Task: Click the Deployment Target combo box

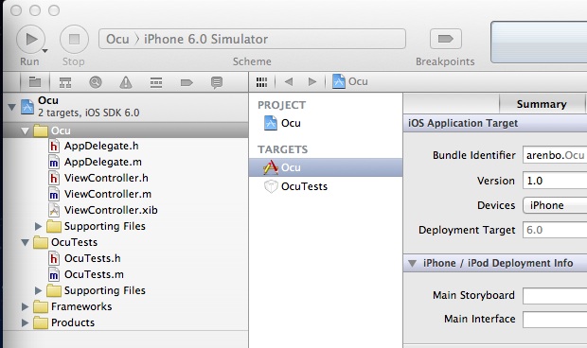Action: pyautogui.click(x=555, y=230)
